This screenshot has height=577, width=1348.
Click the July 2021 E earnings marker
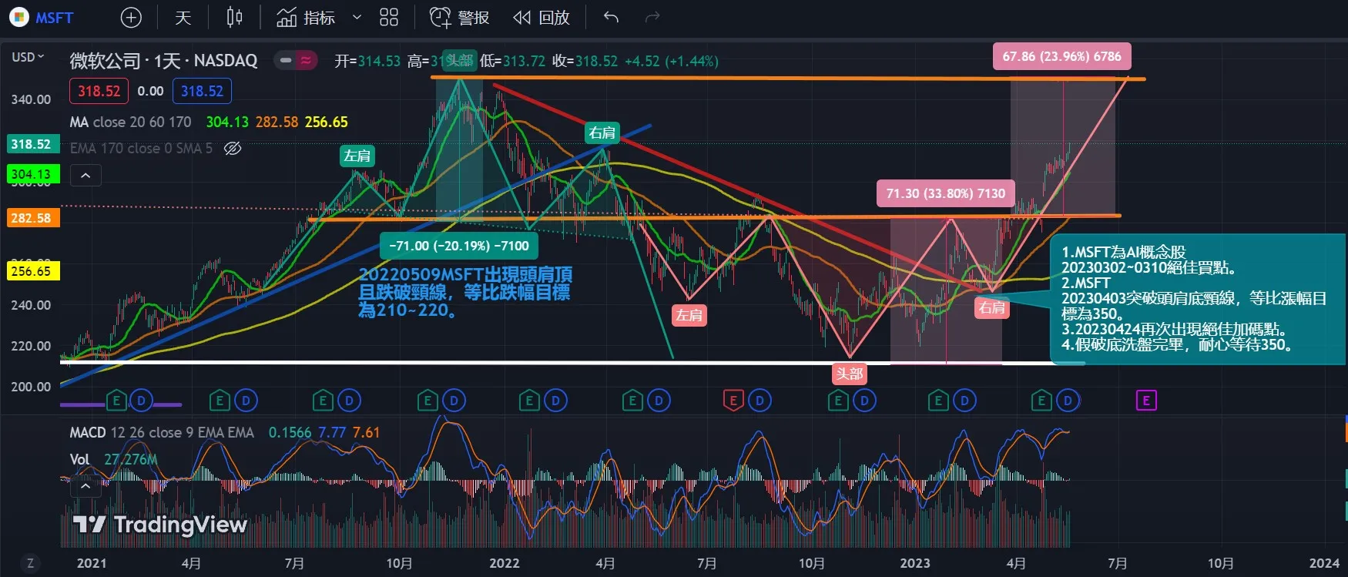tap(323, 400)
